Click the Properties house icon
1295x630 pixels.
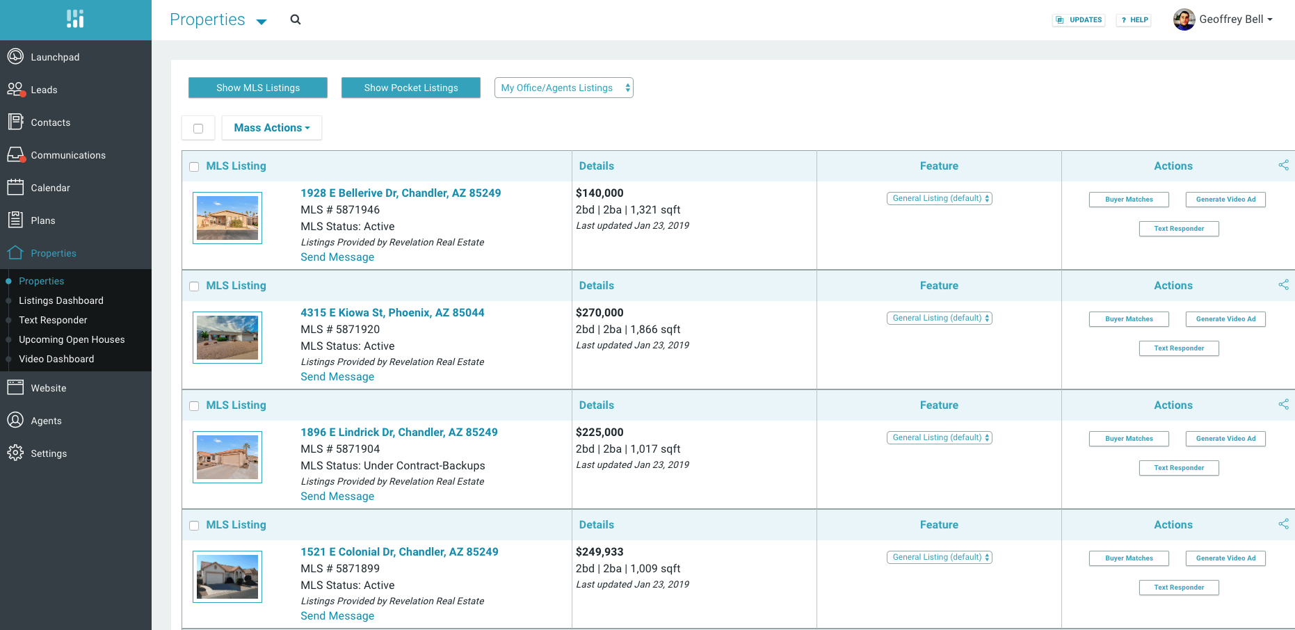point(15,252)
